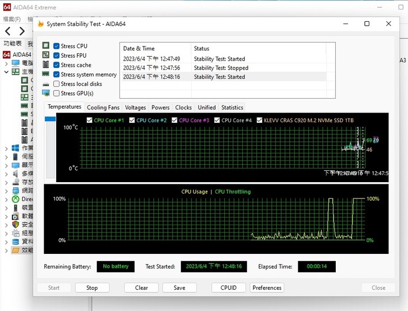Enable the Stress GPU(s) checkbox

tap(57, 94)
